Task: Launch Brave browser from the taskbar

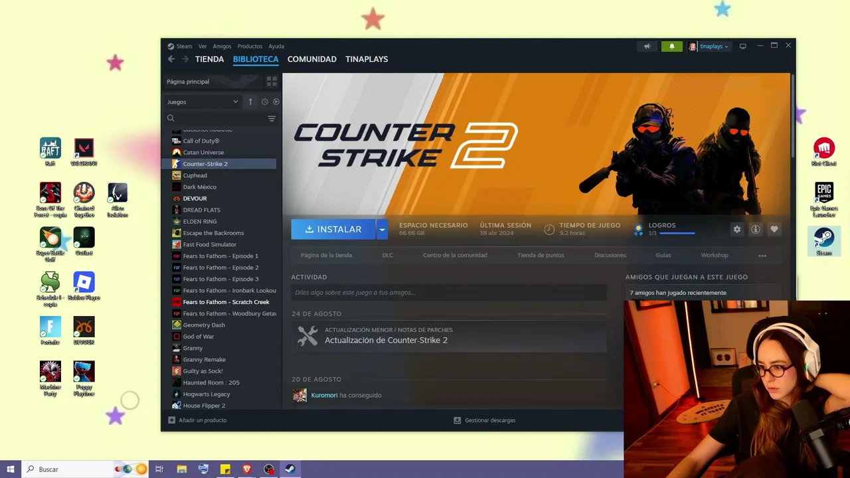Action: tap(247, 469)
